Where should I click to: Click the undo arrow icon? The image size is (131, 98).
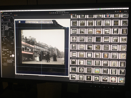(5, 13)
